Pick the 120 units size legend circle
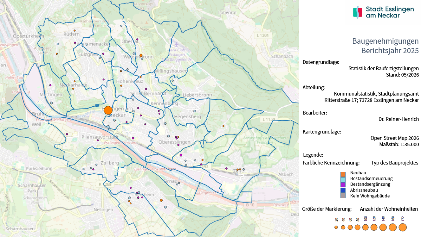This screenshot has width=421, height=237. [x=374, y=227]
